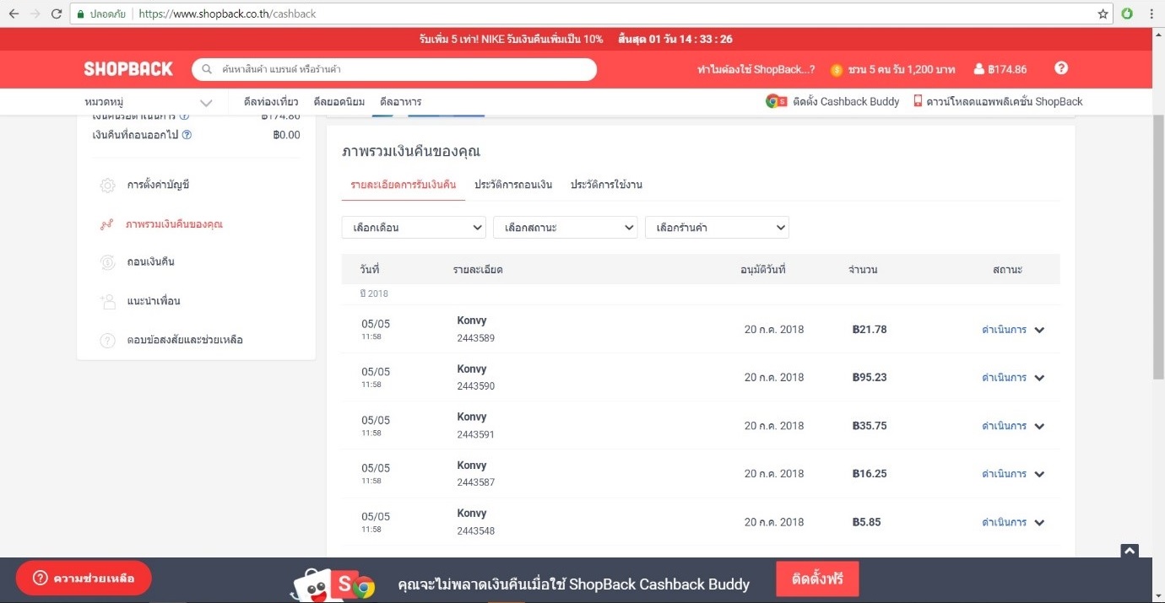Open ถอนเงินคืน withdraw page

pos(150,262)
